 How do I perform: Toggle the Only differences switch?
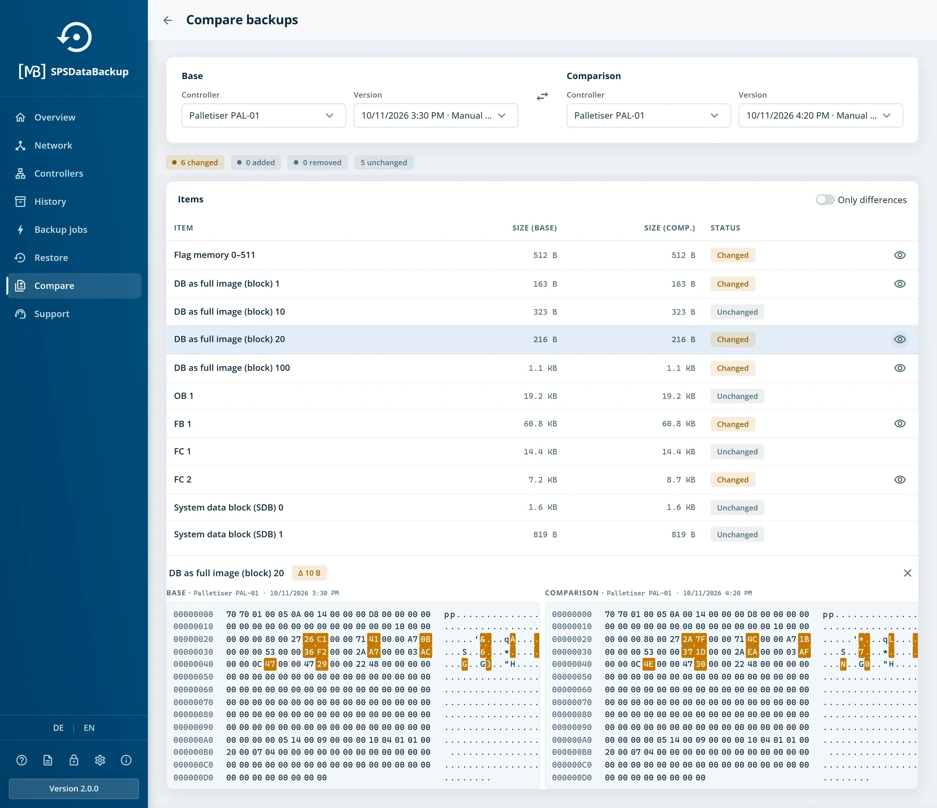(825, 199)
